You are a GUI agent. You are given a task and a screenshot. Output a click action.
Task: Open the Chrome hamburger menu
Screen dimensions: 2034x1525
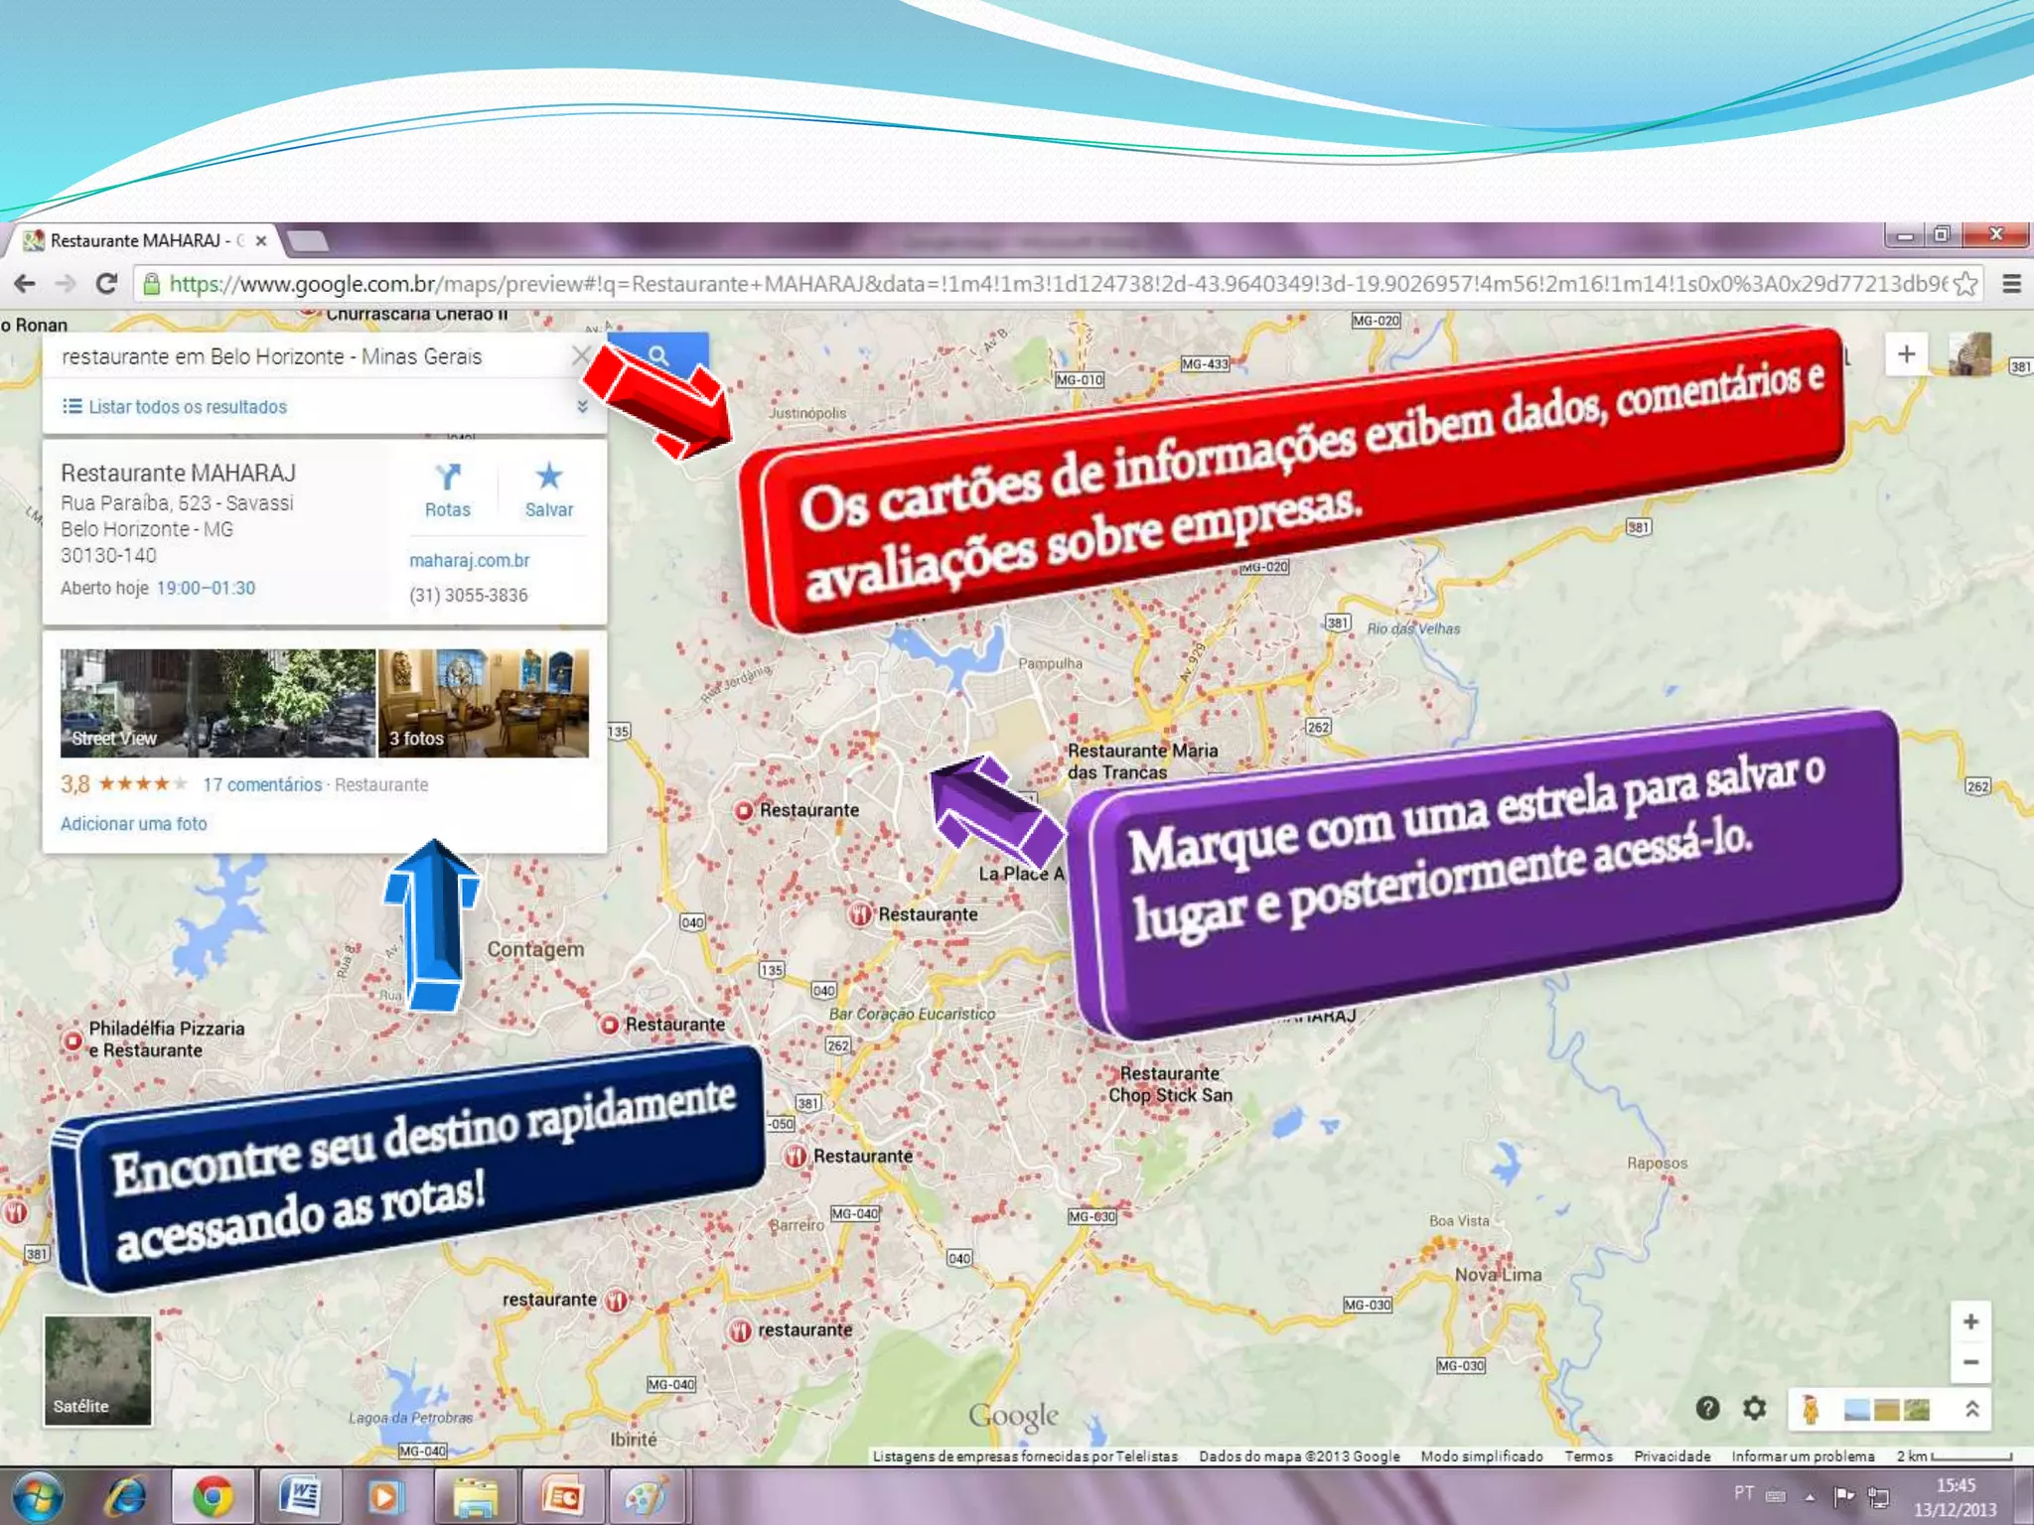(2011, 285)
